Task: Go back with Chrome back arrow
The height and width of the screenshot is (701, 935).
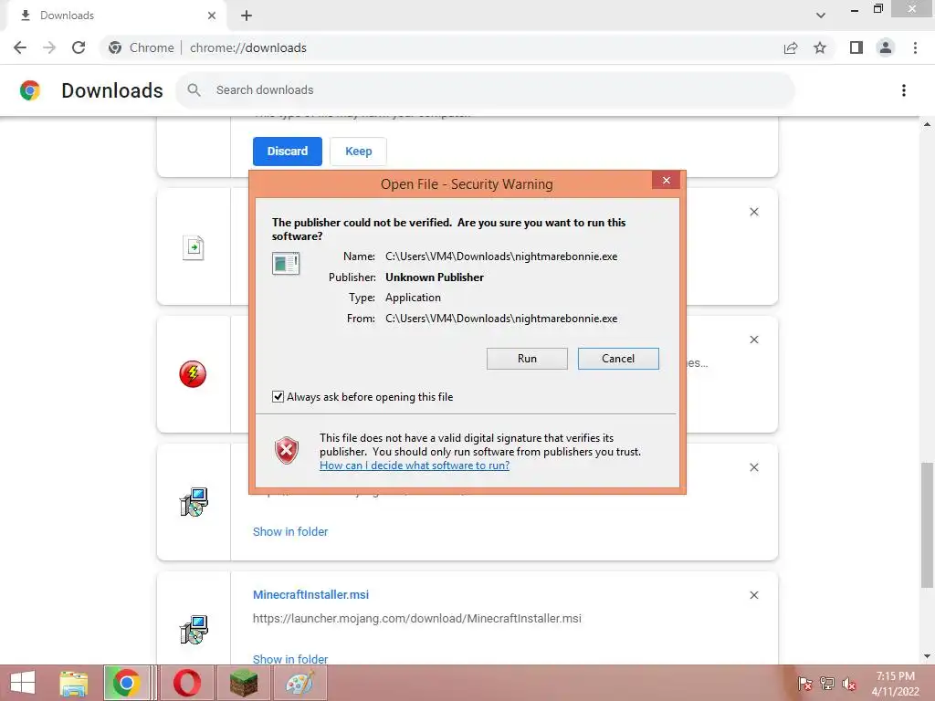Action: coord(20,47)
